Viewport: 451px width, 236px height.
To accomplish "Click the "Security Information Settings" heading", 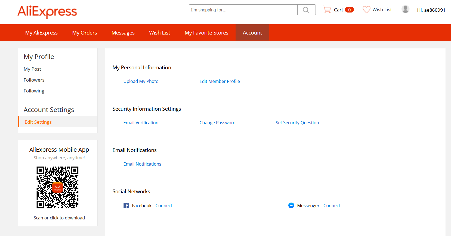I will pyautogui.click(x=147, y=109).
